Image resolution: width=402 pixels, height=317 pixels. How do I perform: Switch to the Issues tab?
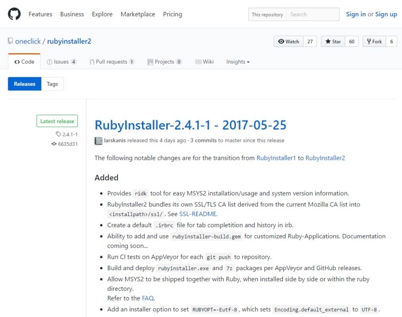(61, 62)
